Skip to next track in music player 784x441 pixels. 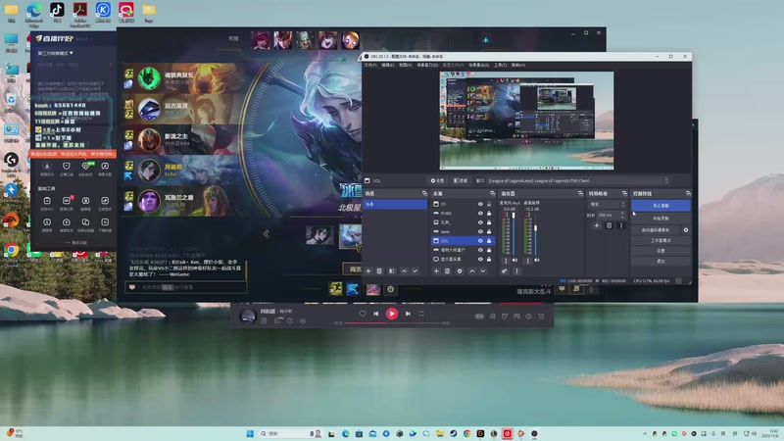click(408, 314)
